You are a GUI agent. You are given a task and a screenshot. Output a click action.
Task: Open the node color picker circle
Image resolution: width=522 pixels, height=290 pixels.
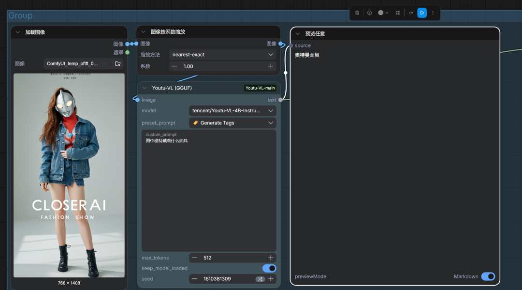(x=383, y=13)
